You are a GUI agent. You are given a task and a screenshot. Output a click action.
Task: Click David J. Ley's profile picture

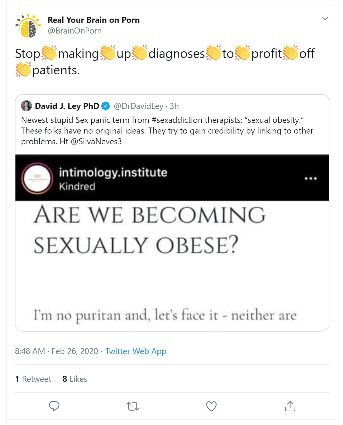pos(26,106)
